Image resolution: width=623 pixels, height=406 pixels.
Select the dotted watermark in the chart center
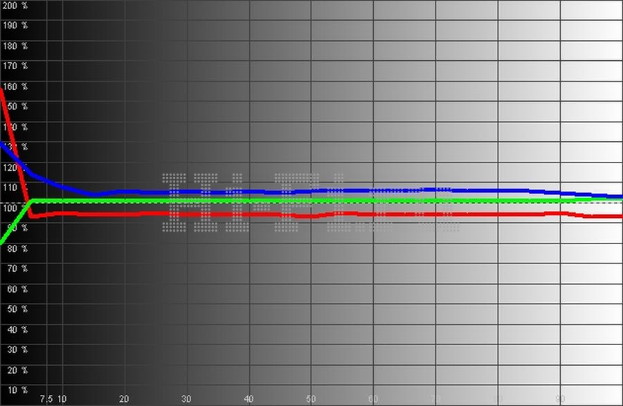311,202
